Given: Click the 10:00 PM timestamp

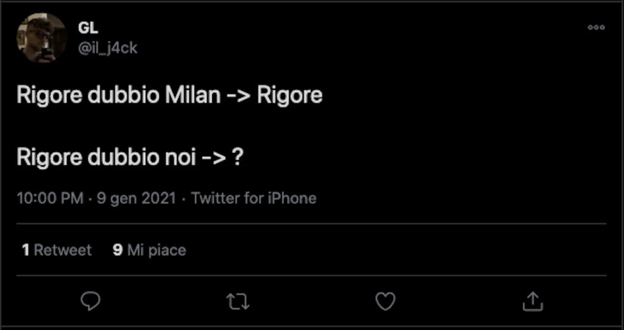Looking at the screenshot, I should coord(50,198).
